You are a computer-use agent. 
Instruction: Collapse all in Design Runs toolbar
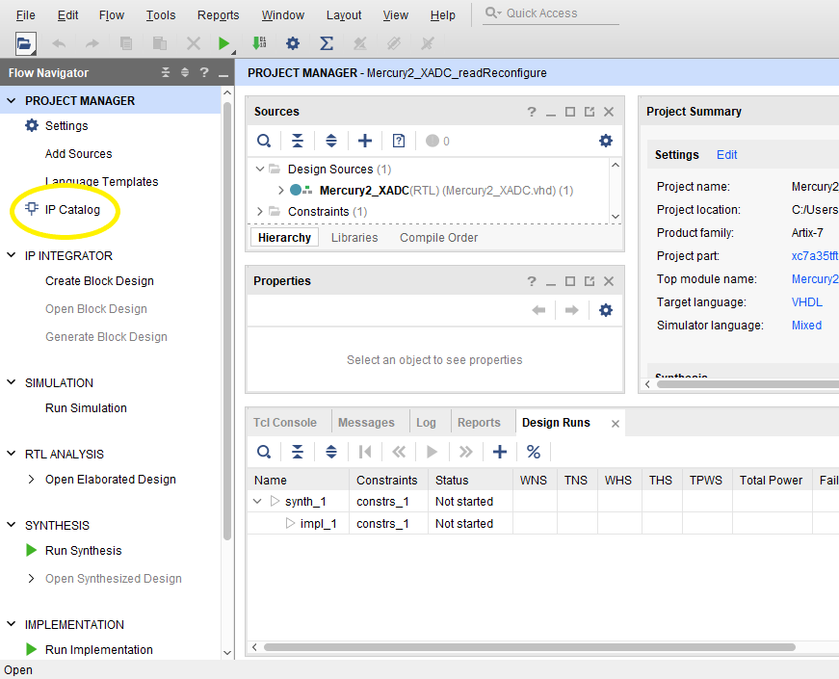tap(298, 452)
